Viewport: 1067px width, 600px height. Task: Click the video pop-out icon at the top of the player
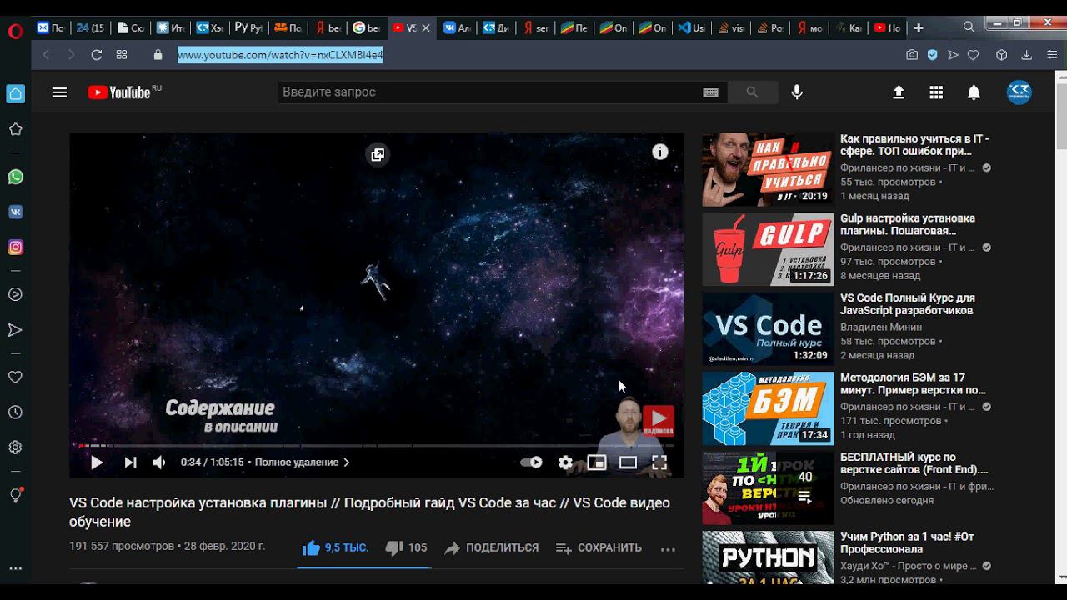point(378,155)
